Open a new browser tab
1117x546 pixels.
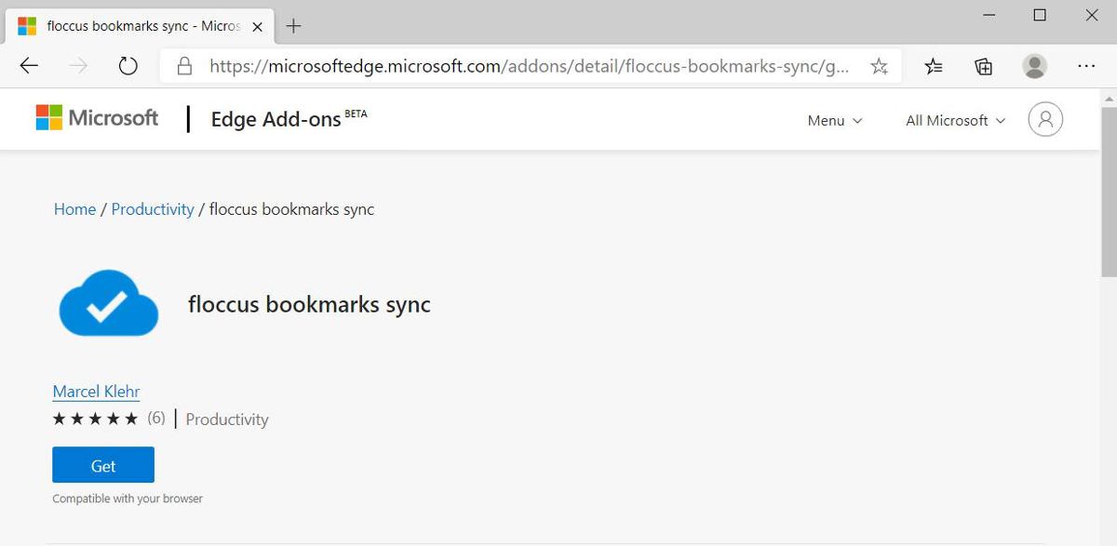[293, 27]
